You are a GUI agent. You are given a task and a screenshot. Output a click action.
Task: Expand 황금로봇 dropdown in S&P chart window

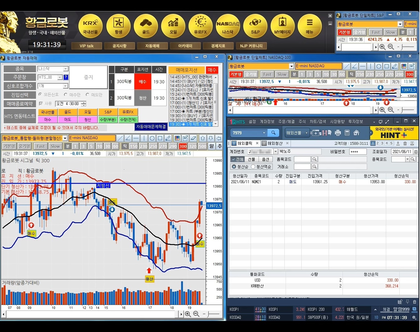pyautogui.click(x=400, y=24)
